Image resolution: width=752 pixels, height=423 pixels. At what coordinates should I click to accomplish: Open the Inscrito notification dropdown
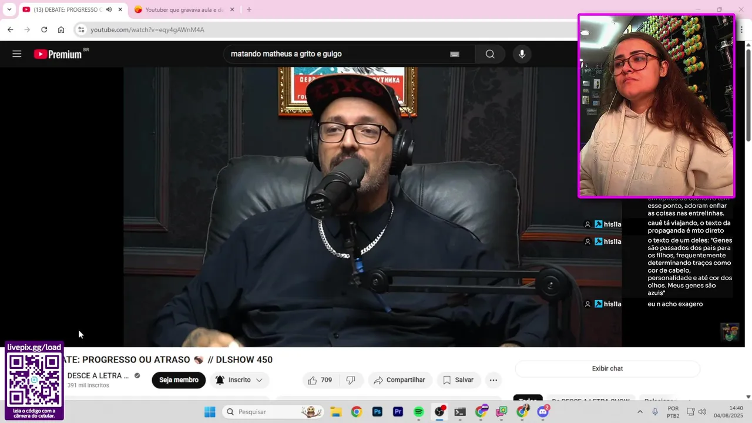pyautogui.click(x=239, y=380)
